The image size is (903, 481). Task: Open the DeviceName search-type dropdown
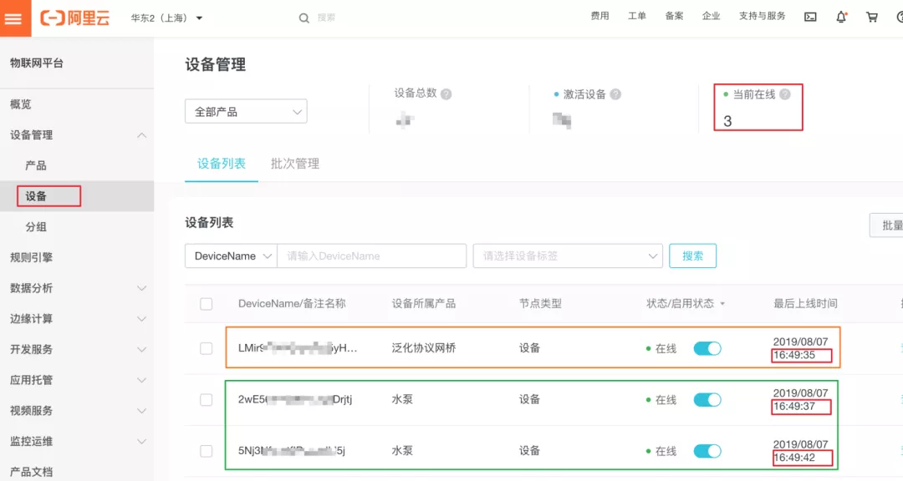(231, 256)
